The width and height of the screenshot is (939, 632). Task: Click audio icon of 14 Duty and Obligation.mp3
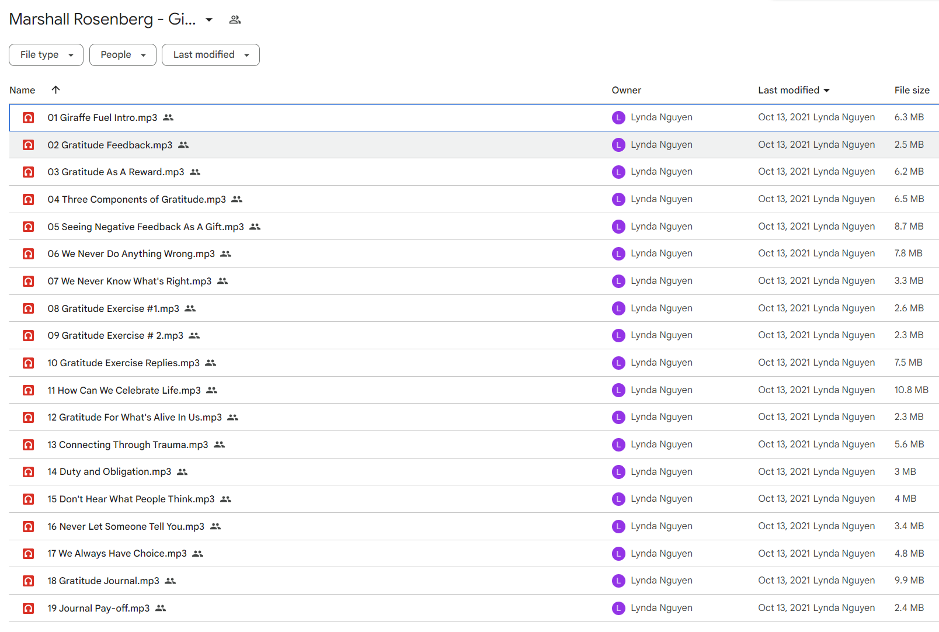pos(28,472)
